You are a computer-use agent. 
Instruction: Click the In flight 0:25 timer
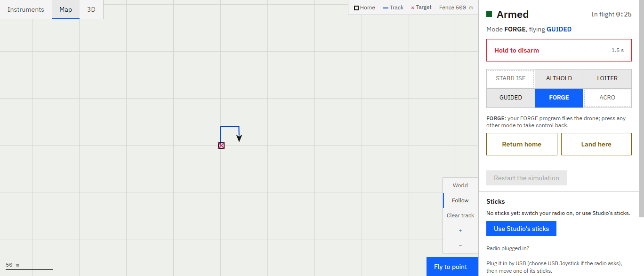point(612,15)
